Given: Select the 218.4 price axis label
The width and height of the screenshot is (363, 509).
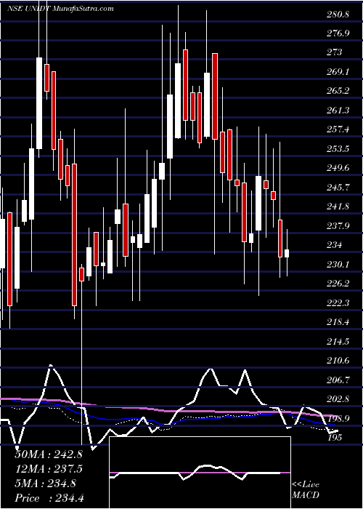Looking at the screenshot, I should point(338,322).
